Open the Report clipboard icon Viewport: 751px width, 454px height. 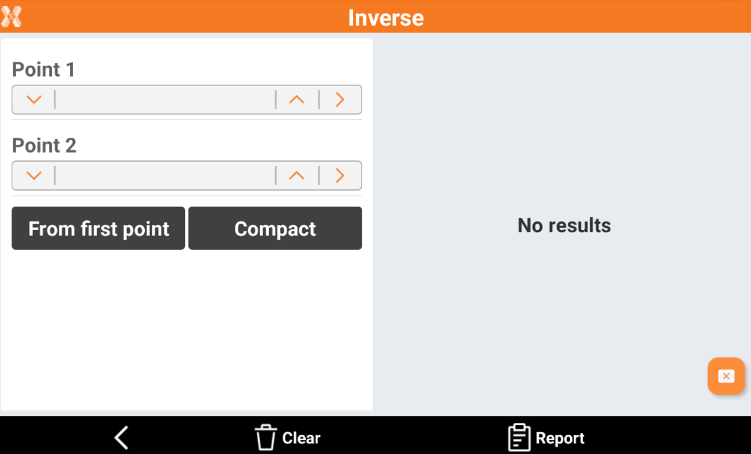click(x=518, y=438)
